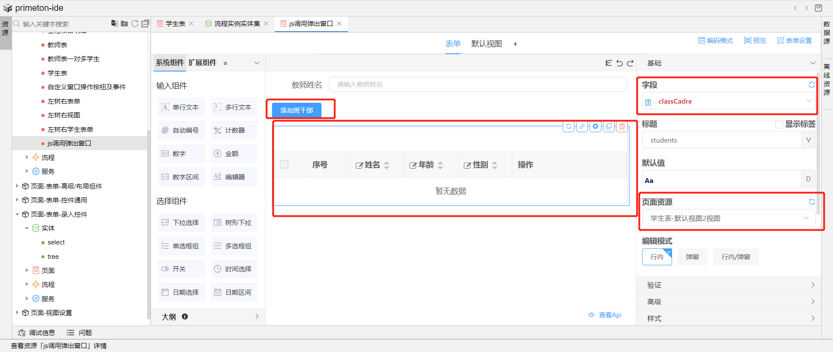Switch to the 扩展组件 tab
This screenshot has height=352, width=833.
tap(202, 63)
